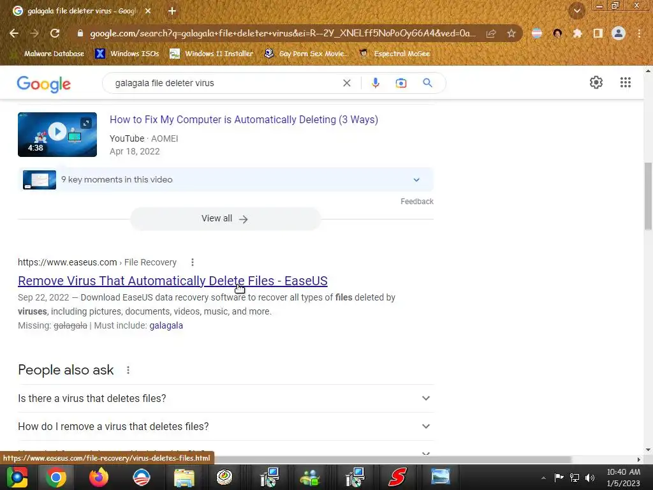Click the volume speaker tray icon

click(590, 477)
